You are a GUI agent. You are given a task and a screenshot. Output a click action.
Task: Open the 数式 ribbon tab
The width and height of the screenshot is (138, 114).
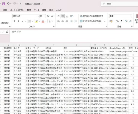(x=29, y=10)
